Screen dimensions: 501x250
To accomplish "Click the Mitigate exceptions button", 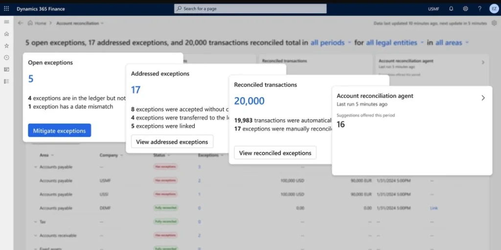I will point(59,130).
